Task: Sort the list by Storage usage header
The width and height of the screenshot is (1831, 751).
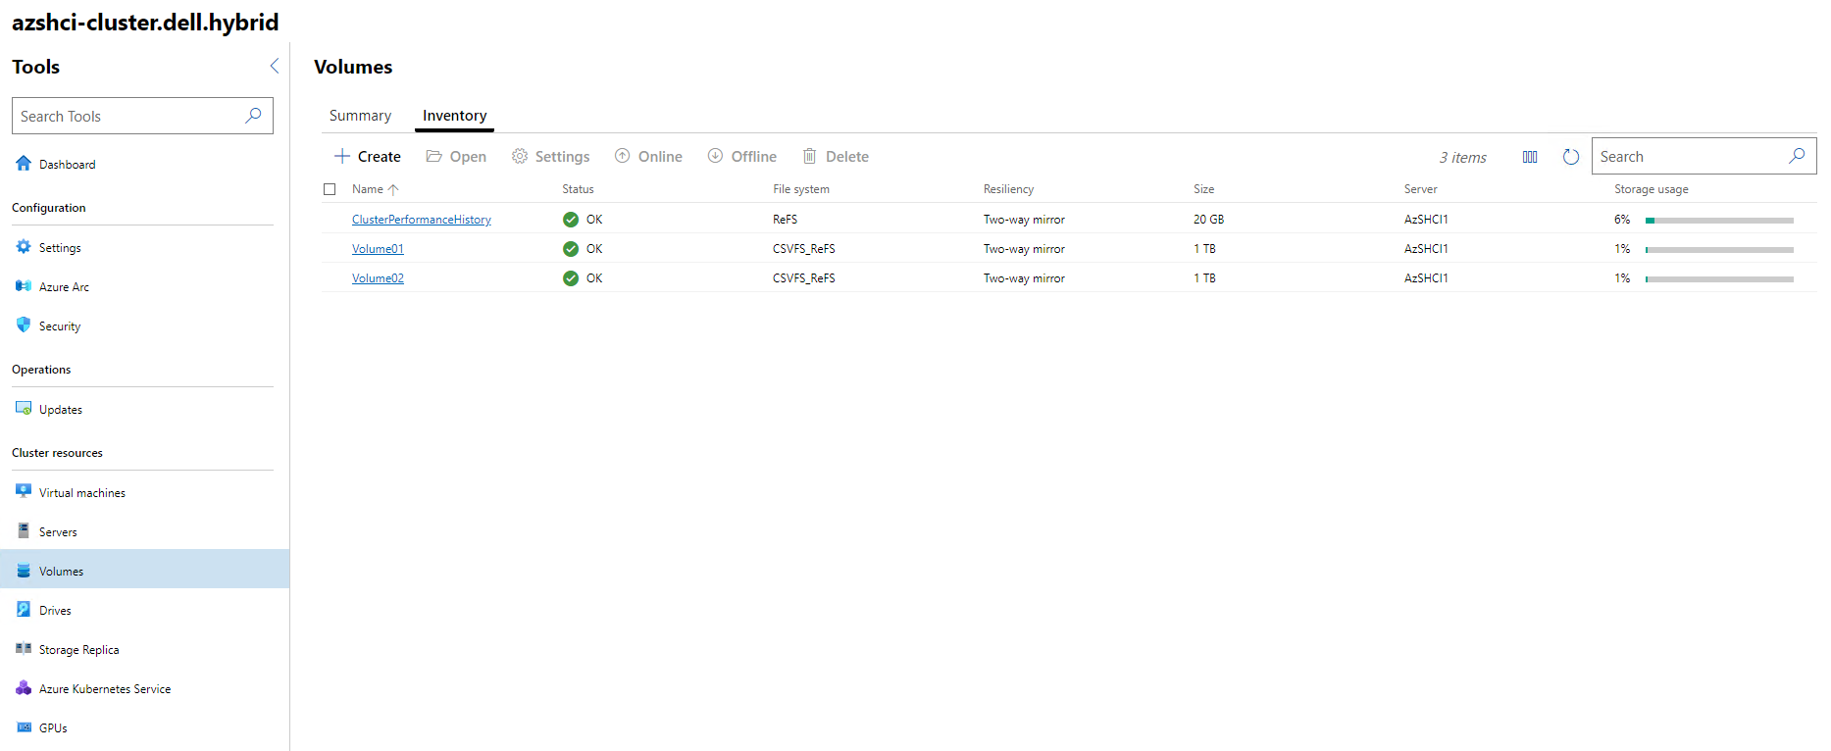Action: coord(1651,189)
